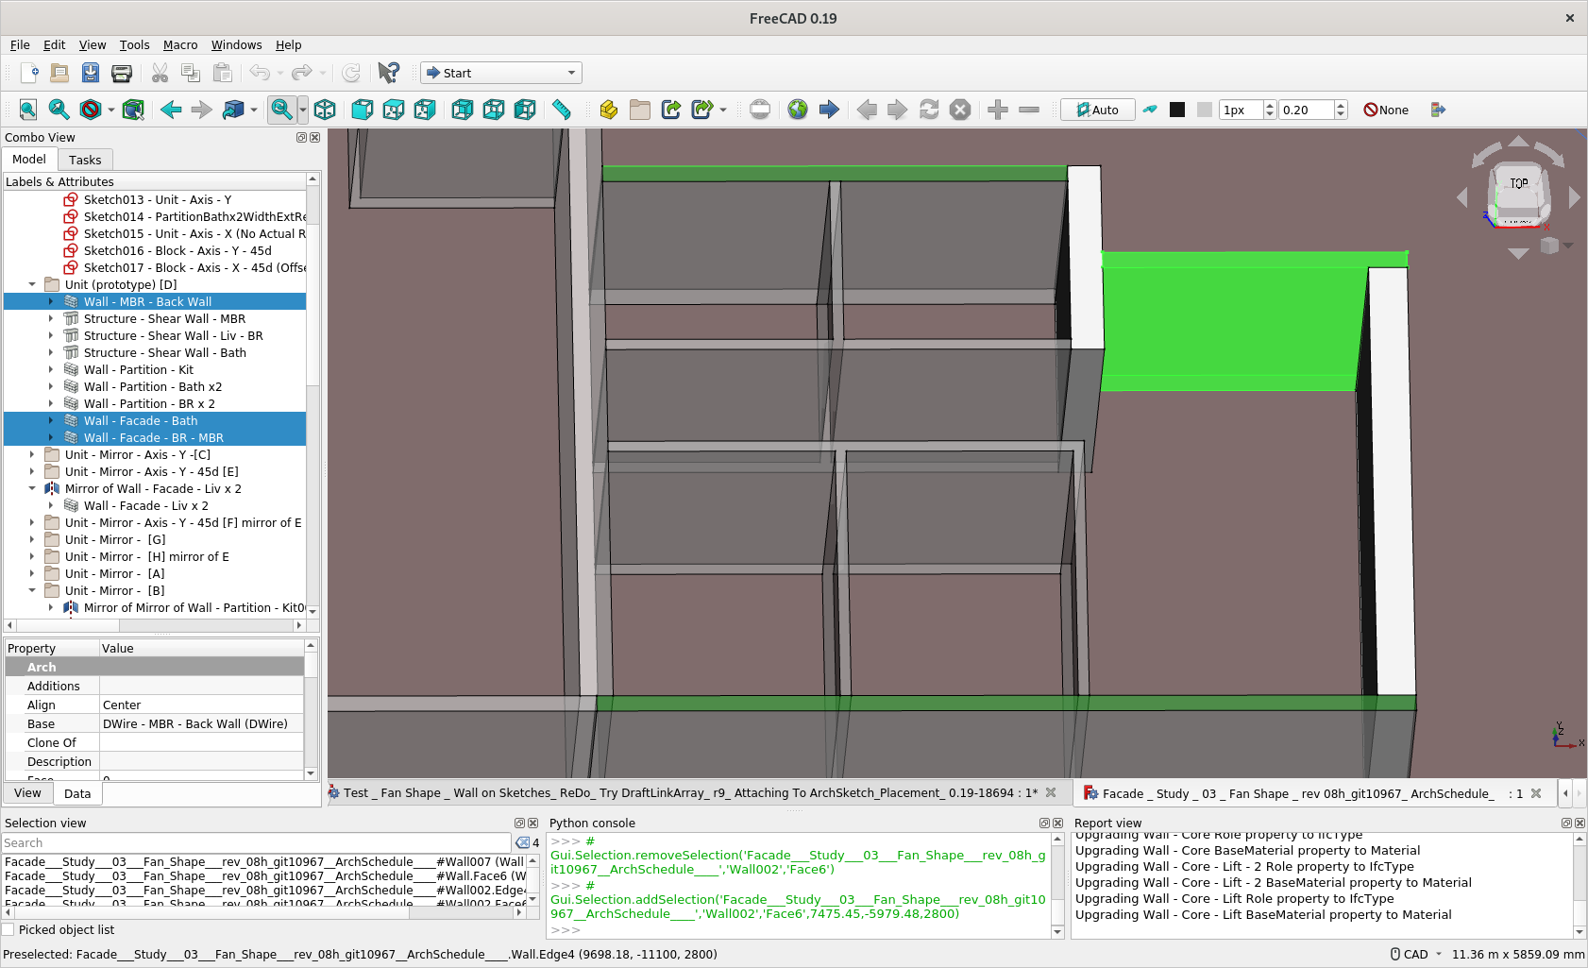Fit all content in view icon

28,110
